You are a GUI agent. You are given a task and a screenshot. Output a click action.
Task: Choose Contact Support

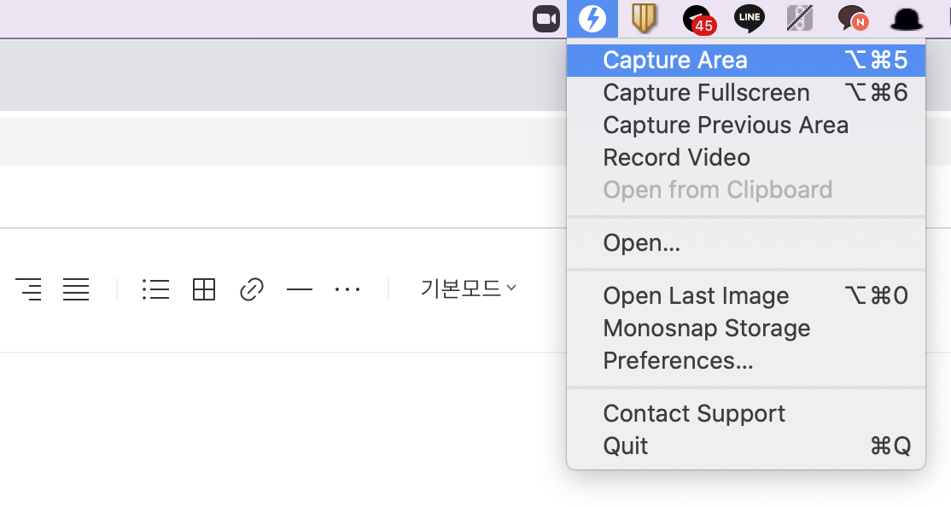746,414
